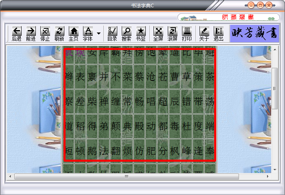285x195 pixels.
Task: Click the horizontal scrollbar left arrow
Action: tap(10, 176)
